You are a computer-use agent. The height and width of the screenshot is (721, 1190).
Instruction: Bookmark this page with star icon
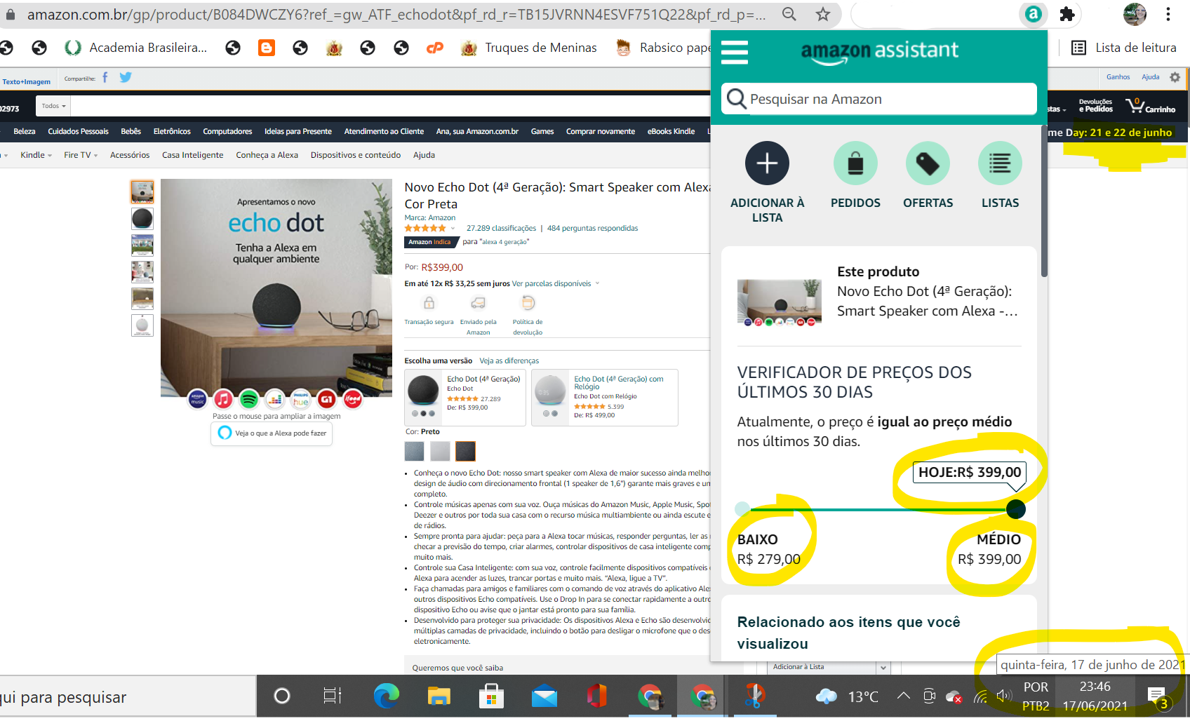[x=823, y=14]
